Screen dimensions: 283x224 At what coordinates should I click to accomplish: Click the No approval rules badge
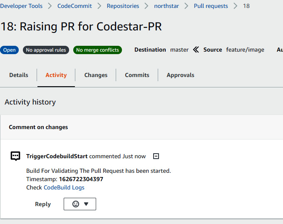46,50
